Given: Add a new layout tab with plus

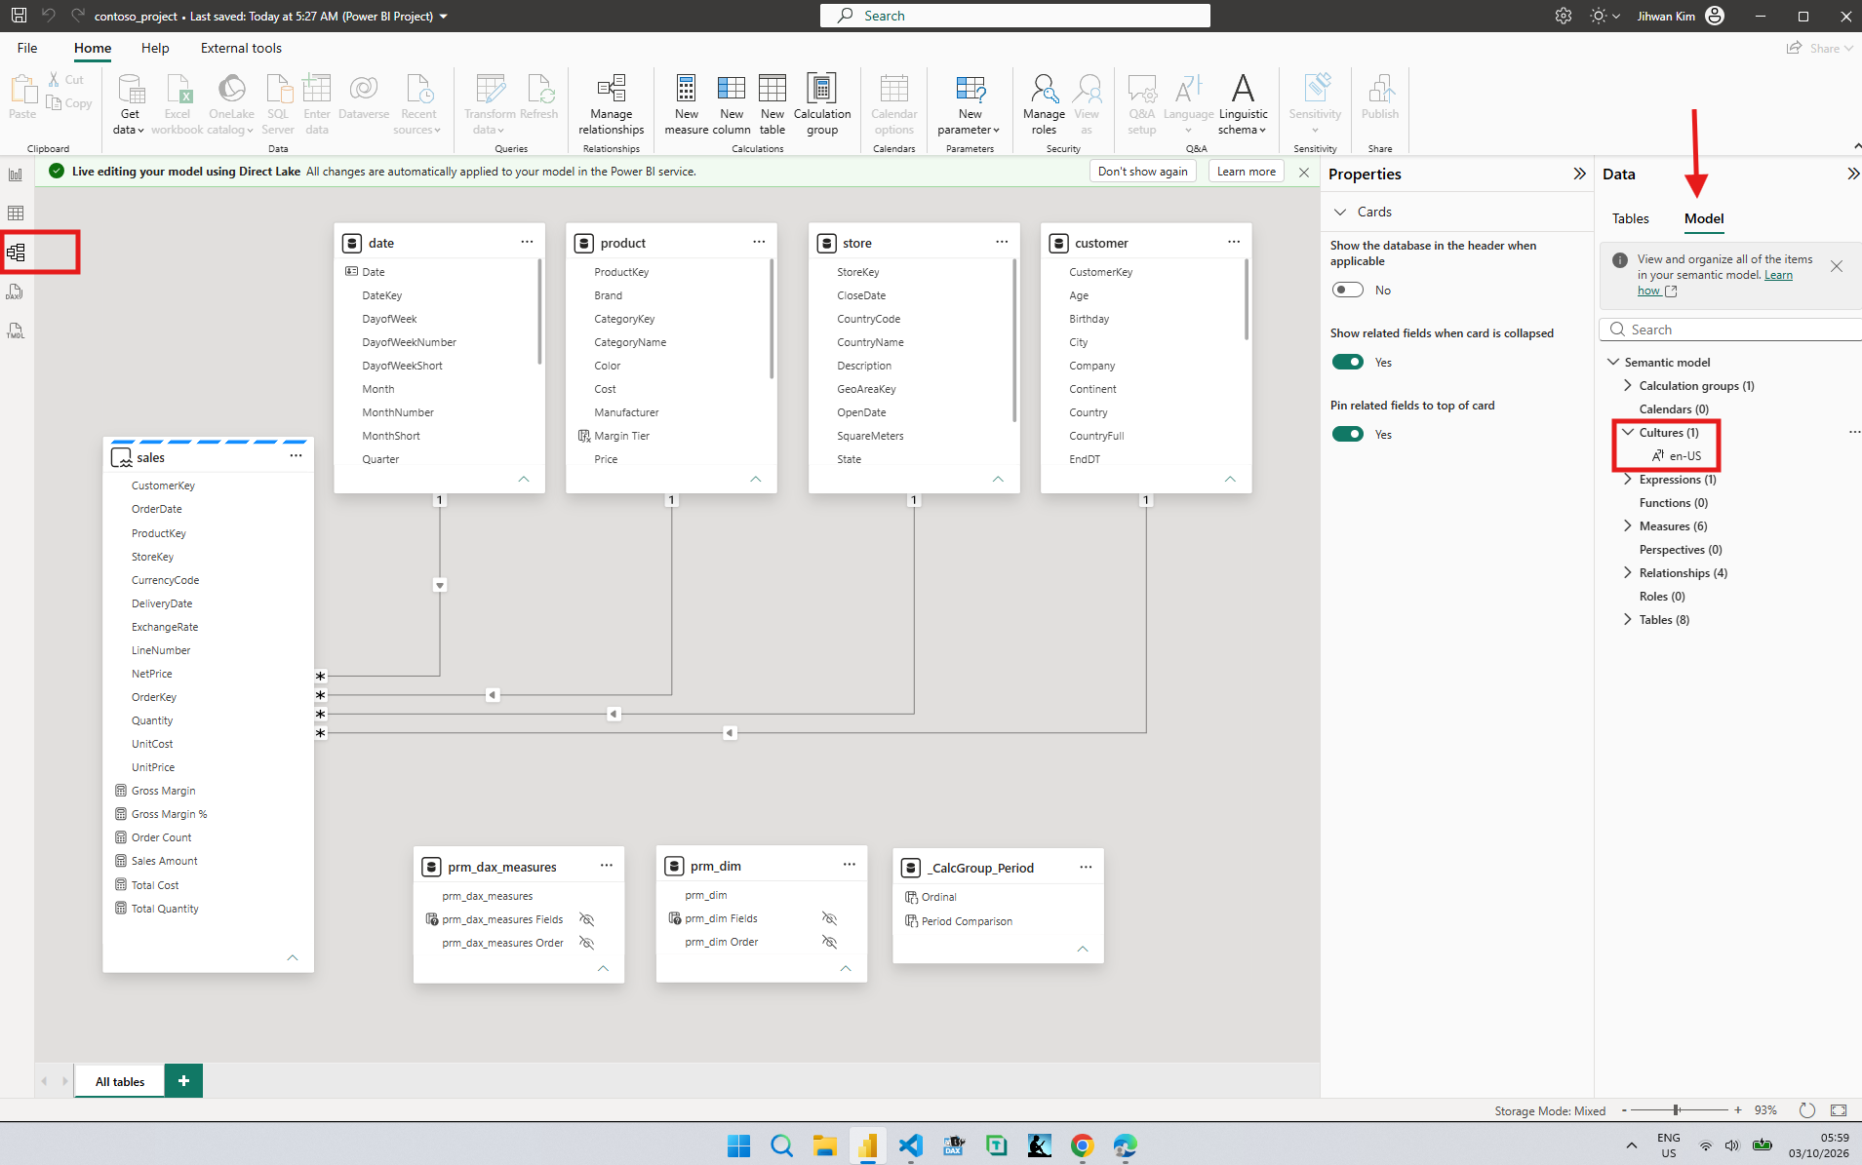Looking at the screenshot, I should pyautogui.click(x=183, y=1081).
